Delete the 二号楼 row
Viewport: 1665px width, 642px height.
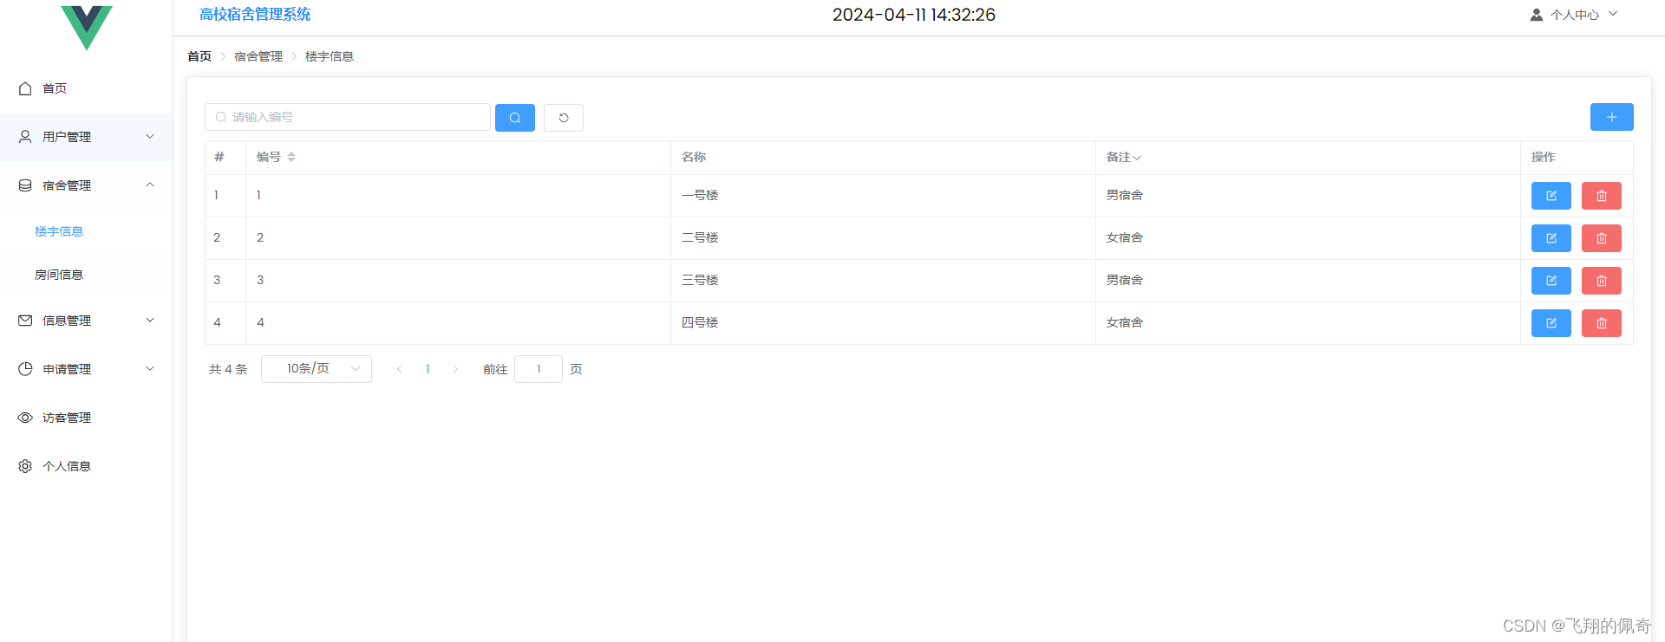[x=1602, y=238]
